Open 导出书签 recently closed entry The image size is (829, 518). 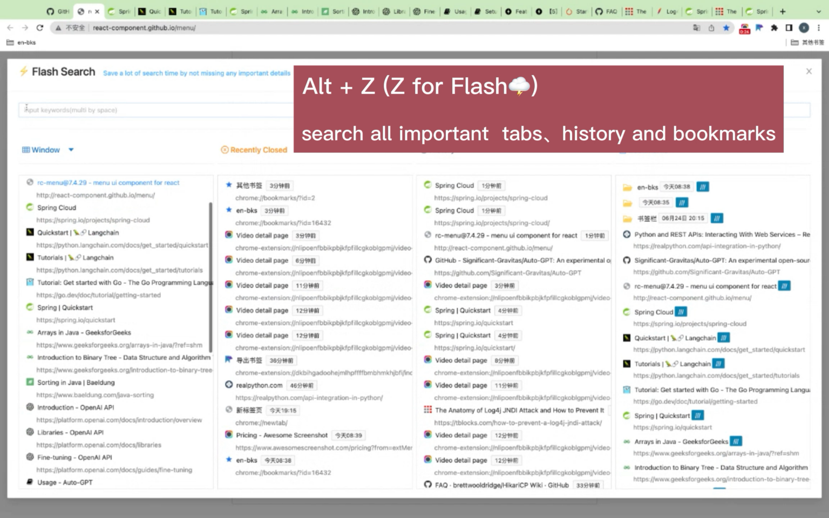[249, 360]
